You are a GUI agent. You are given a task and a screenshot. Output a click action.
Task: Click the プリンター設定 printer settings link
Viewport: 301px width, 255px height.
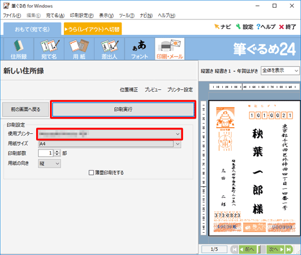[x=180, y=90]
